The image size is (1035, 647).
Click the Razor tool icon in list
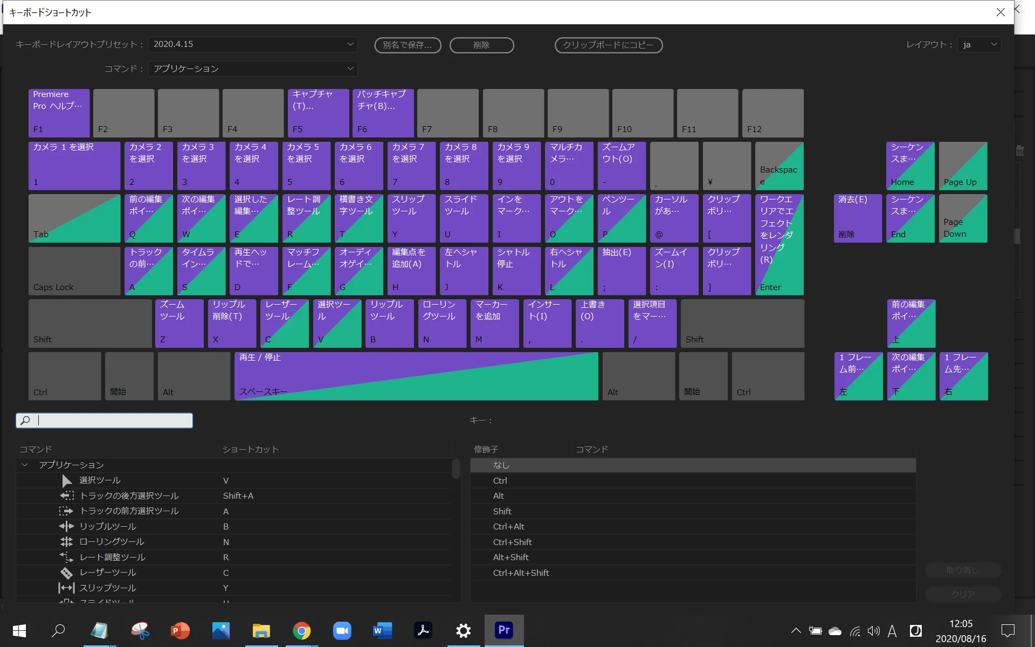(x=66, y=573)
